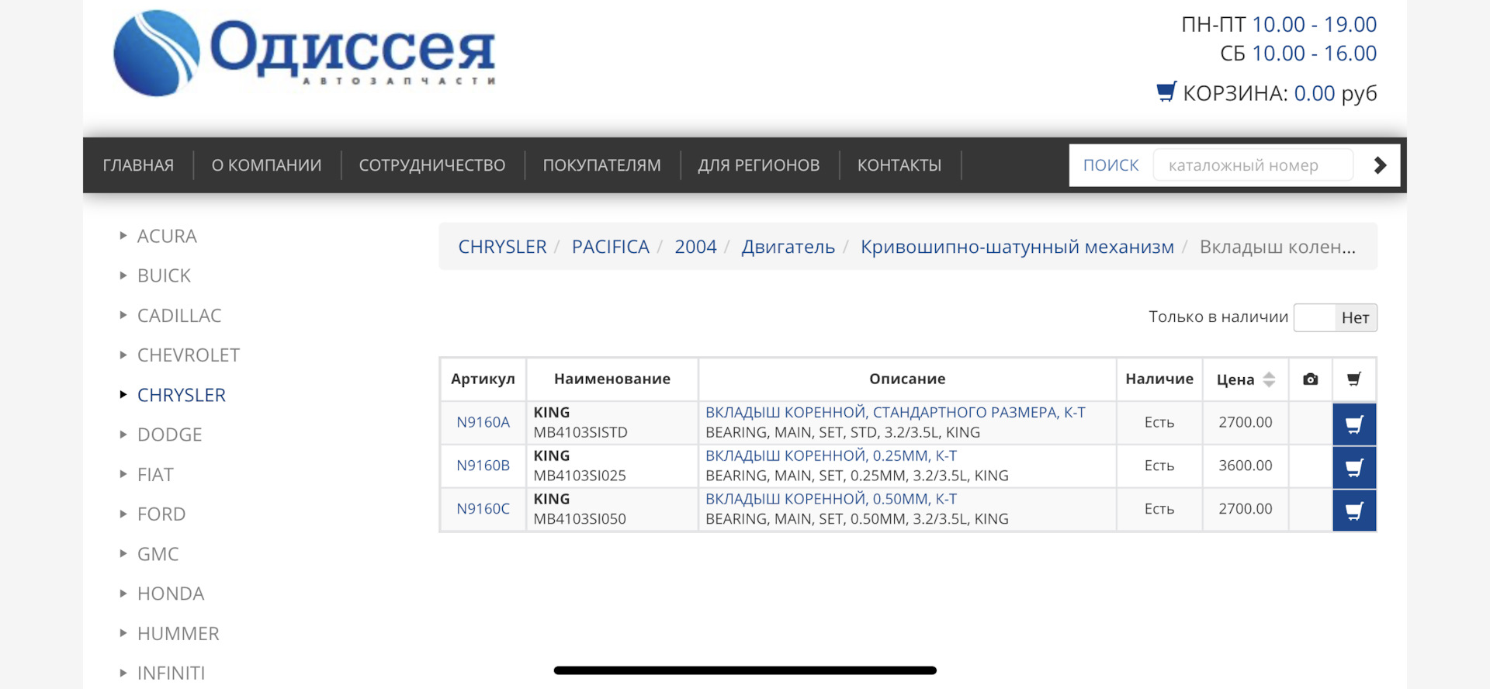Open the cart icon next to КОРЗИНА

pyautogui.click(x=1166, y=92)
